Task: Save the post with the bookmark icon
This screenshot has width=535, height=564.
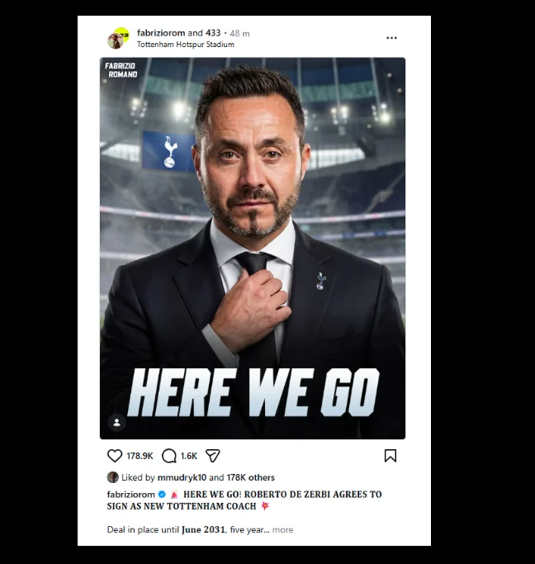Action: click(391, 456)
